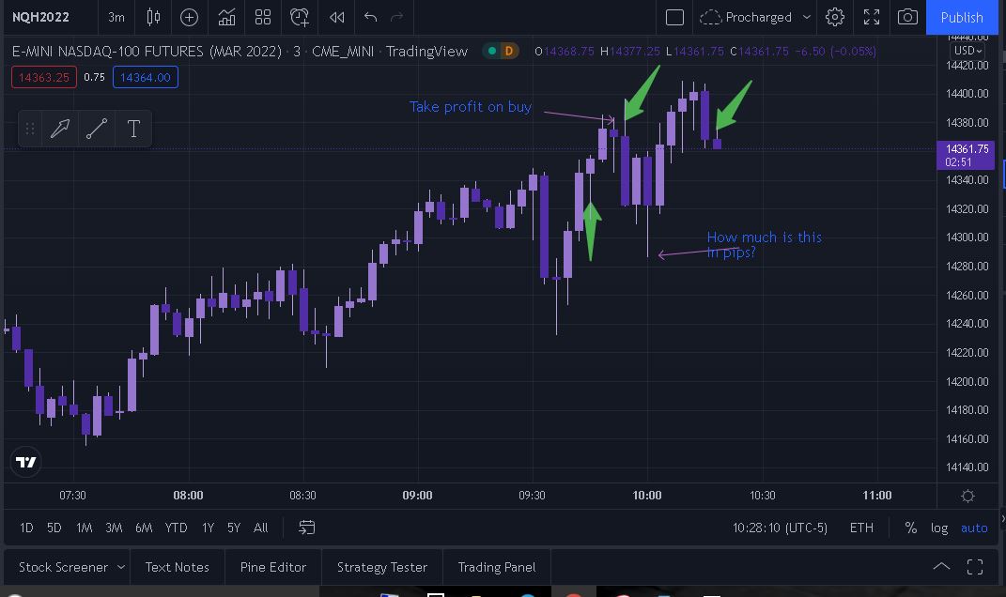
Task: Open the go to date calendar icon
Action: click(306, 528)
